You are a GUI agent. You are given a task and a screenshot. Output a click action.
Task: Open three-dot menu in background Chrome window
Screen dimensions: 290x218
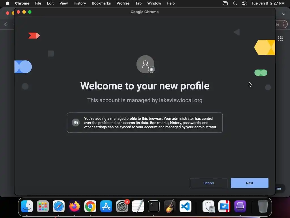pyautogui.click(x=284, y=24)
